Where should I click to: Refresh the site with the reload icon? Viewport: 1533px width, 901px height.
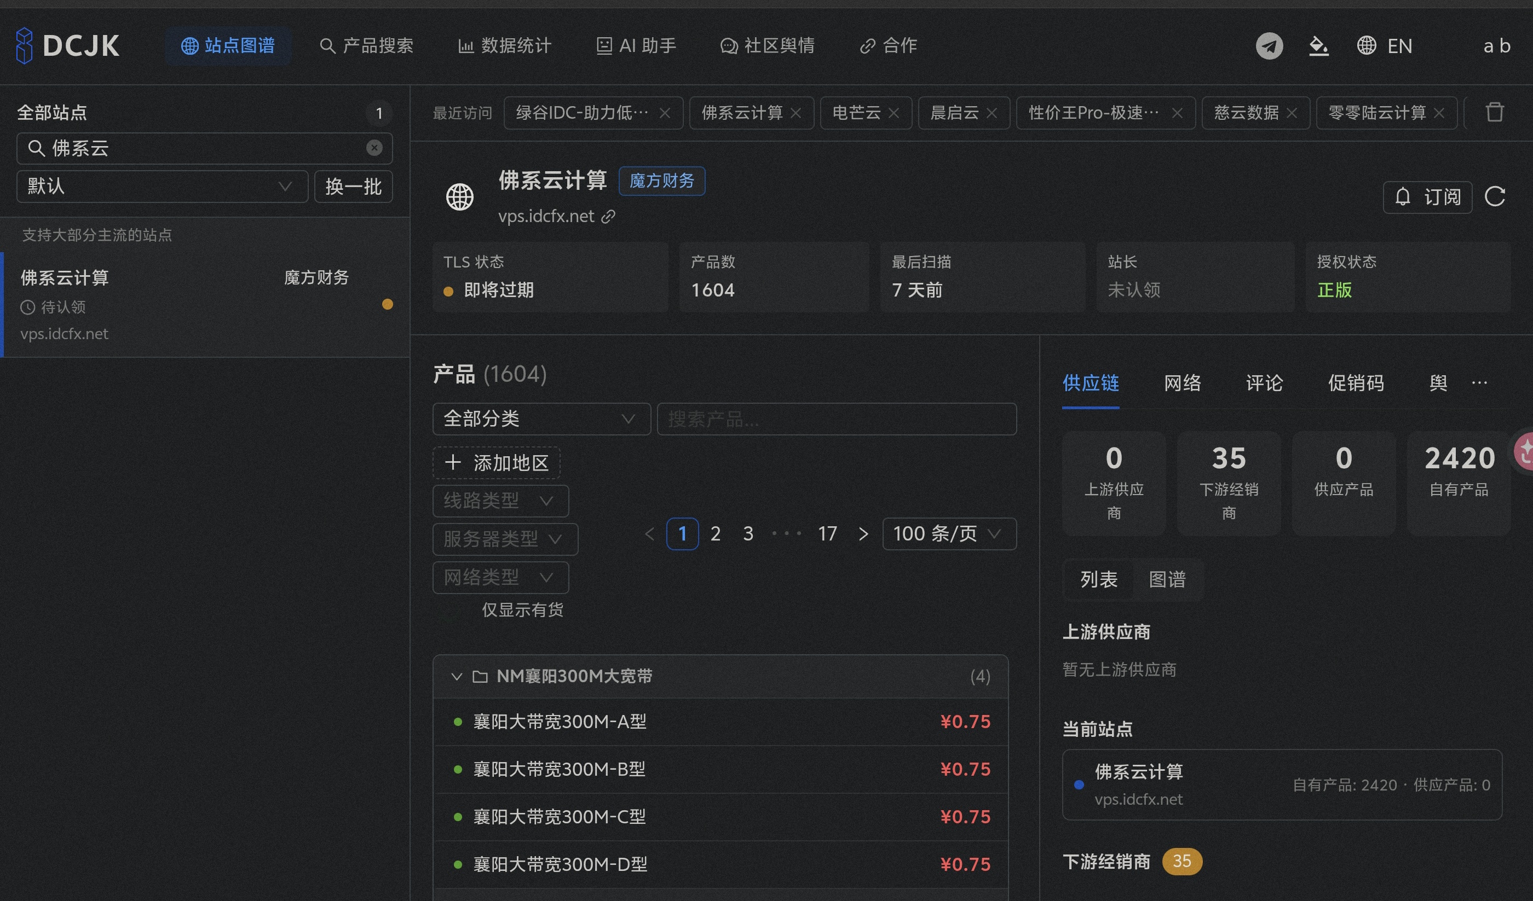click(x=1495, y=196)
